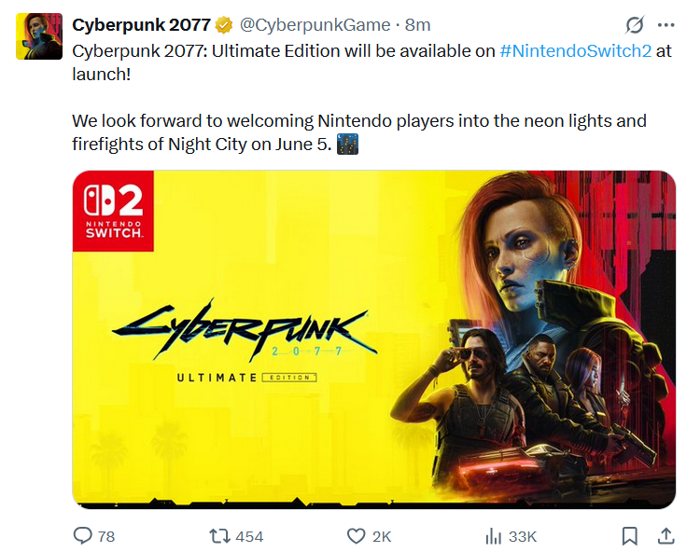The height and width of the screenshot is (552, 687).
Task: Open post analytics bar chart icon
Action: 494,536
